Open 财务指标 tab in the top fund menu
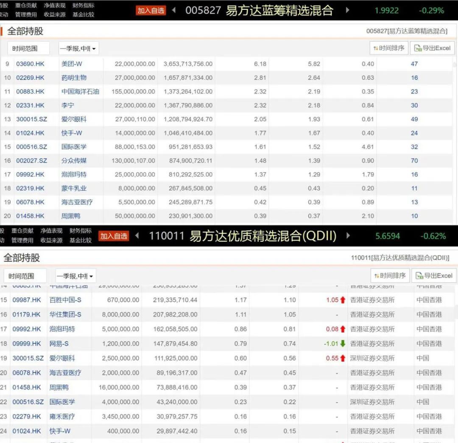Screen dimensions: 458x443 84,5
